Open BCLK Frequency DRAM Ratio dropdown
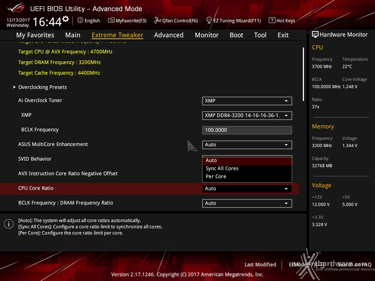 247,203
